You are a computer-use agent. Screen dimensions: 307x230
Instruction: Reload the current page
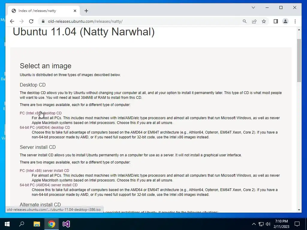(31, 21)
